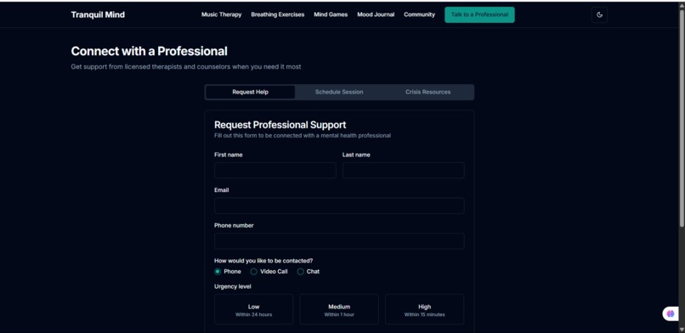
Task: Toggle dark mode with moon icon
Action: [599, 14]
